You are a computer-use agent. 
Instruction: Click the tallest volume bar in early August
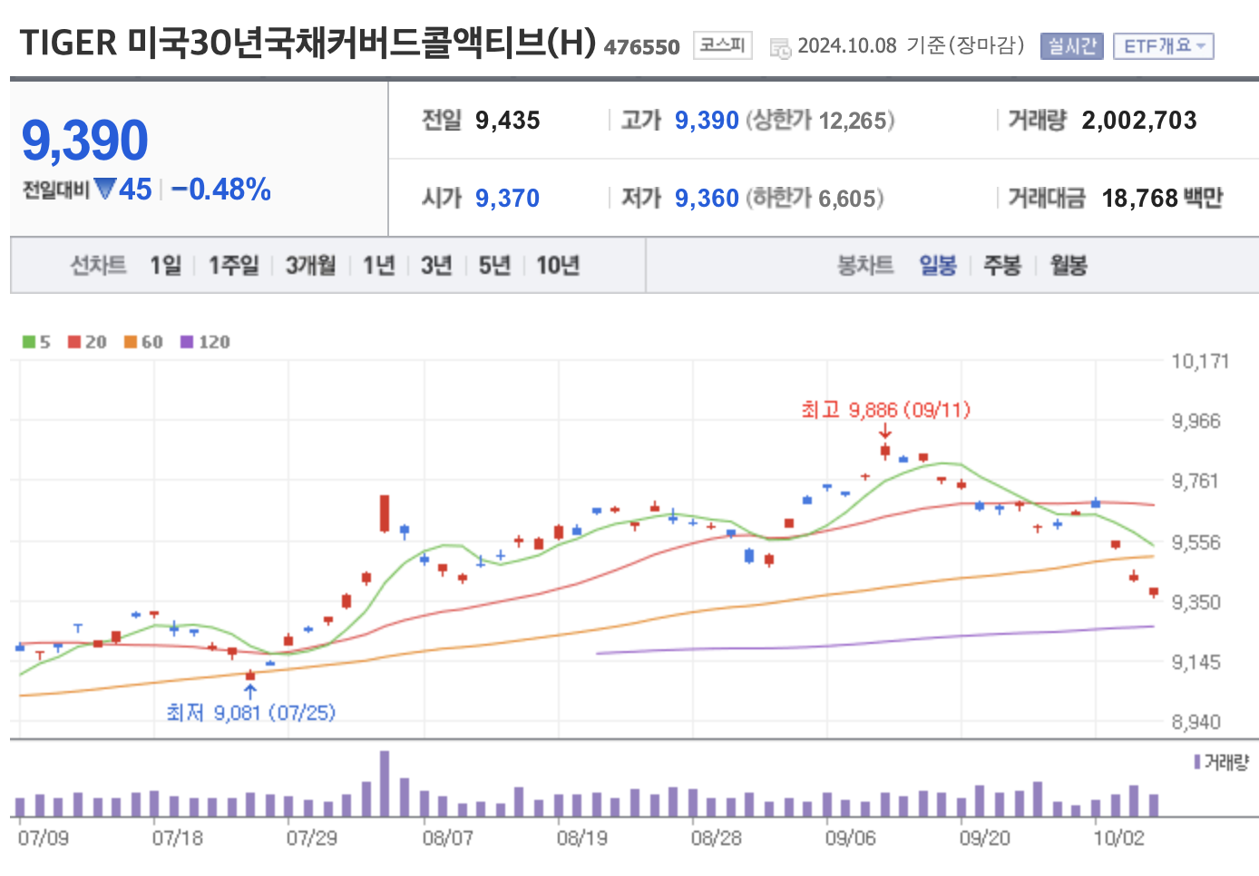point(385,784)
